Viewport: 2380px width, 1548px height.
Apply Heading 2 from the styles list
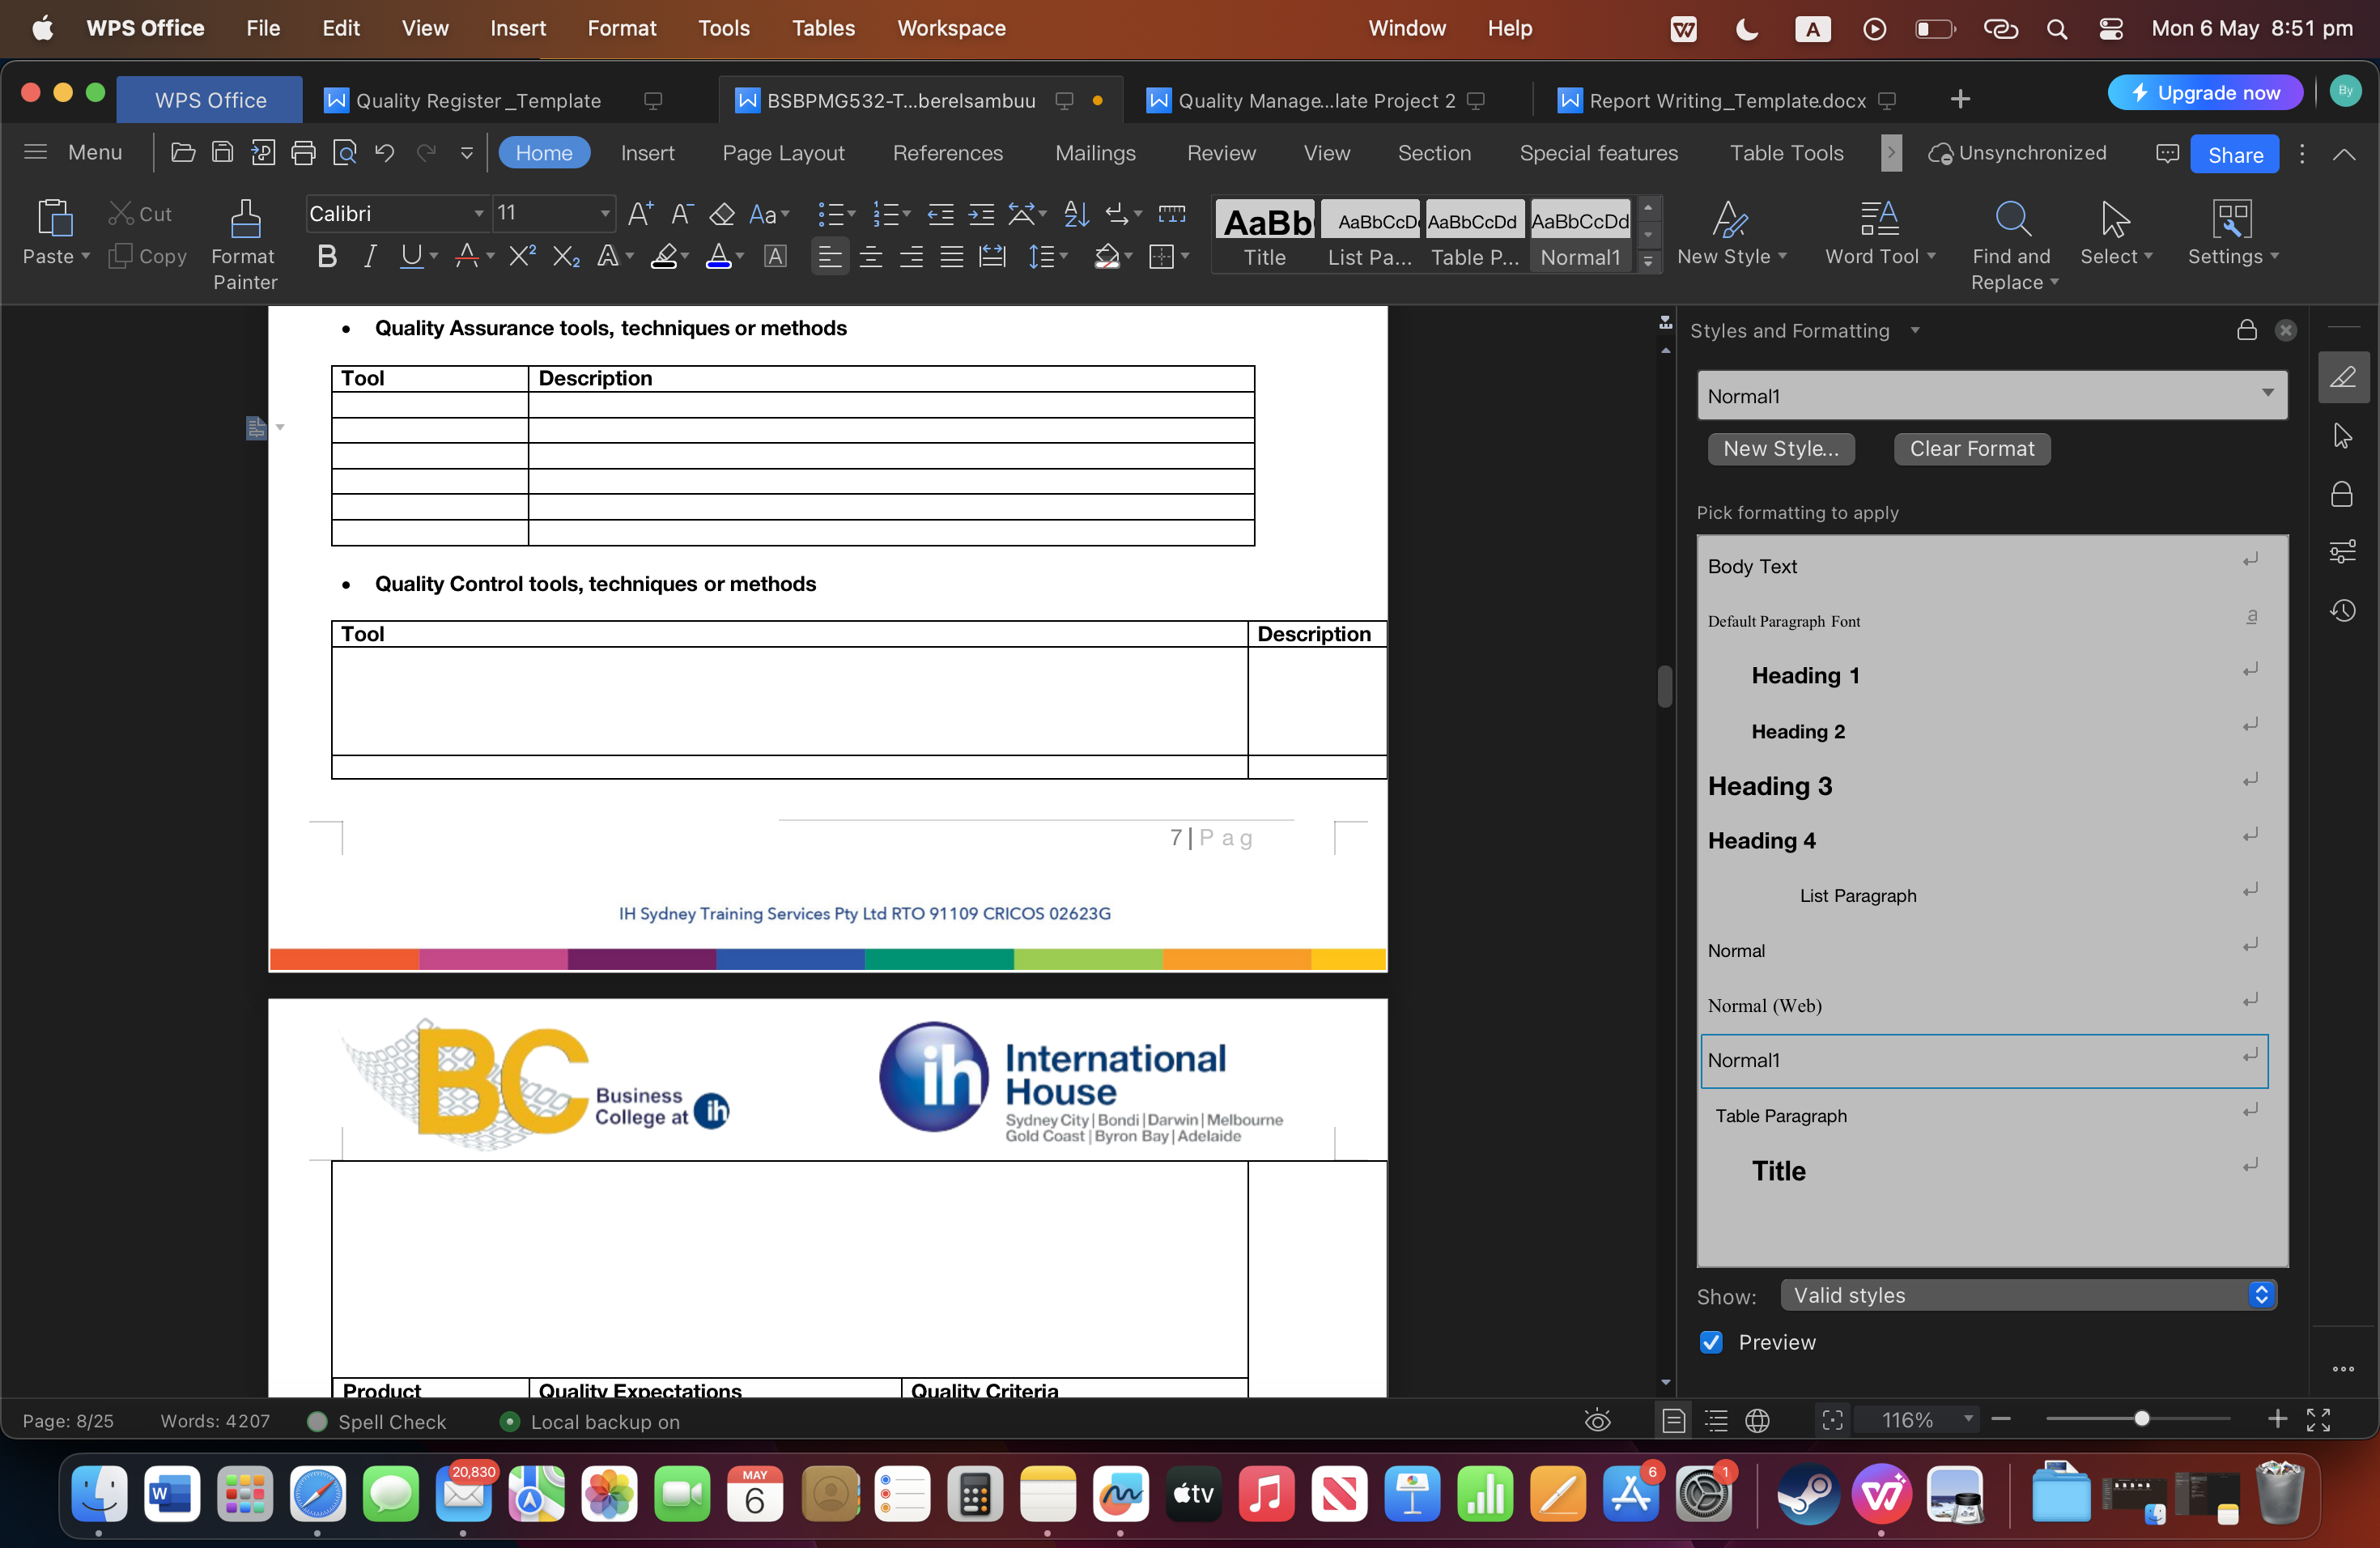(1797, 731)
